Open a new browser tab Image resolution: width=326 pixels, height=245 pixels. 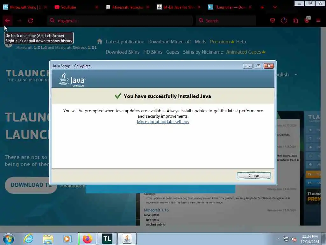pos(262,7)
